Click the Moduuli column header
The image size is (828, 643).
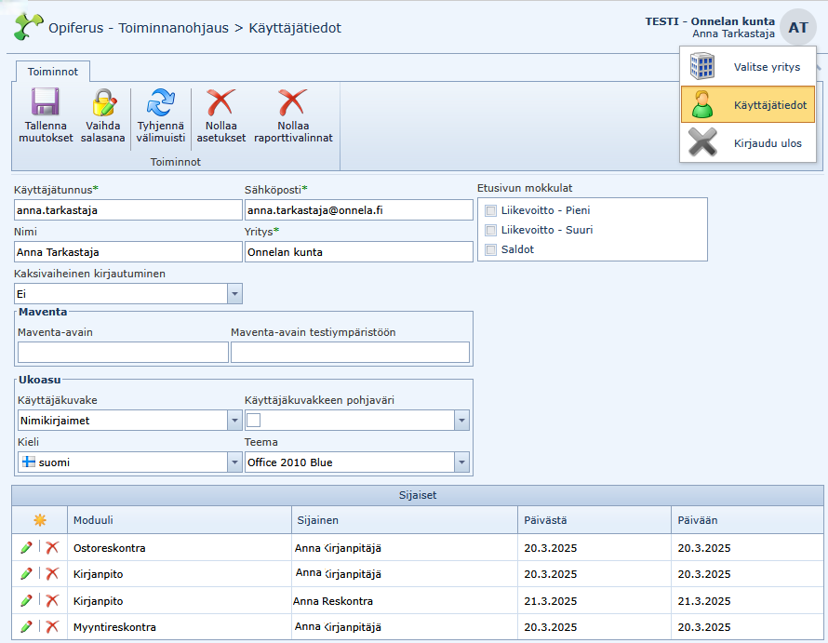pyautogui.click(x=180, y=520)
